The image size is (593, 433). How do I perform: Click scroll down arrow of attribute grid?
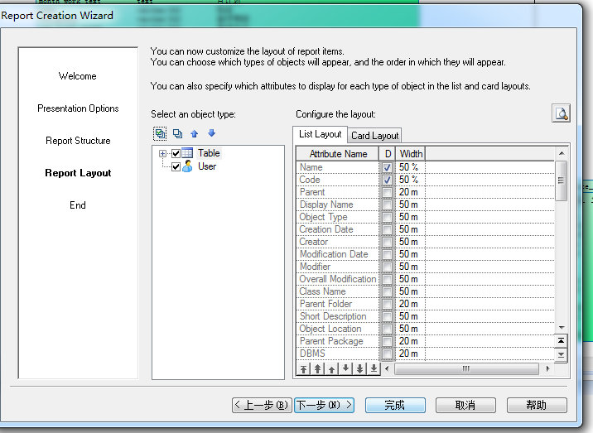562,328
